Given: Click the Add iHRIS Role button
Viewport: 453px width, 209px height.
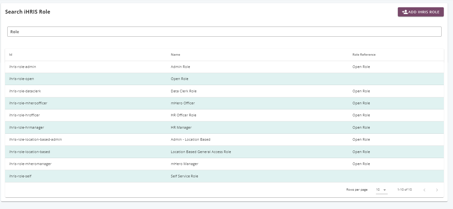Looking at the screenshot, I should (x=421, y=12).
